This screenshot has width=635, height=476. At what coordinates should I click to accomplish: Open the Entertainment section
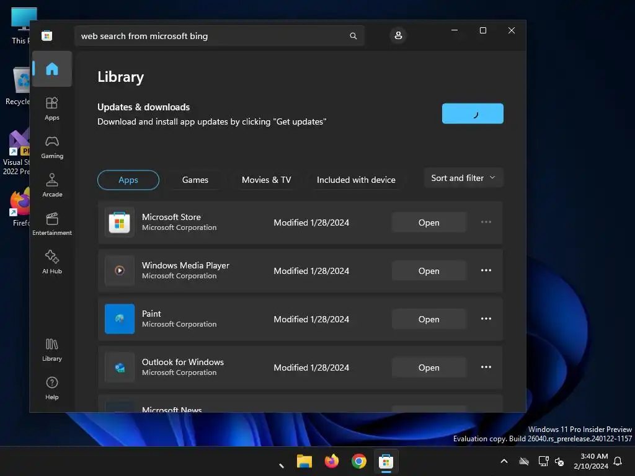[x=52, y=224]
